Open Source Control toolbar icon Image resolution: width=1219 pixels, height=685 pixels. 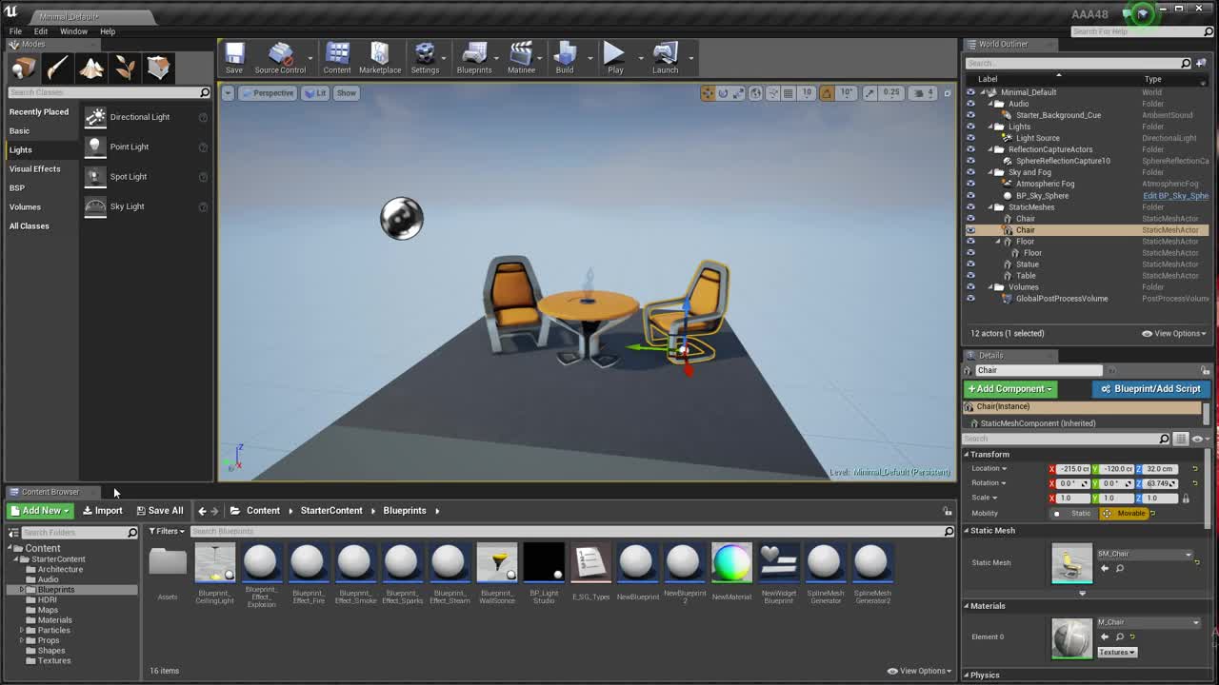[x=280, y=59]
